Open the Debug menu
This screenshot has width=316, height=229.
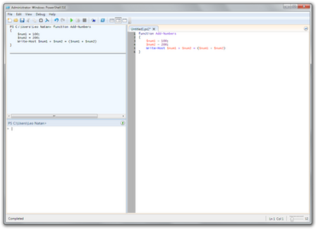point(40,15)
